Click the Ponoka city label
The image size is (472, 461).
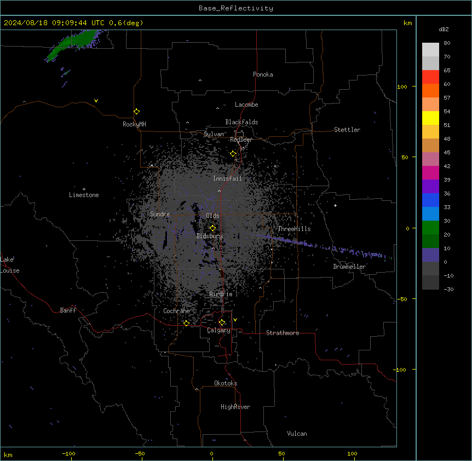[263, 74]
